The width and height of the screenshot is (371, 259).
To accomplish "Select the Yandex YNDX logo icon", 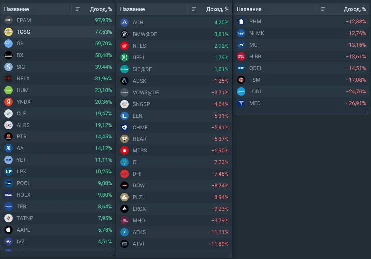I will [9, 102].
